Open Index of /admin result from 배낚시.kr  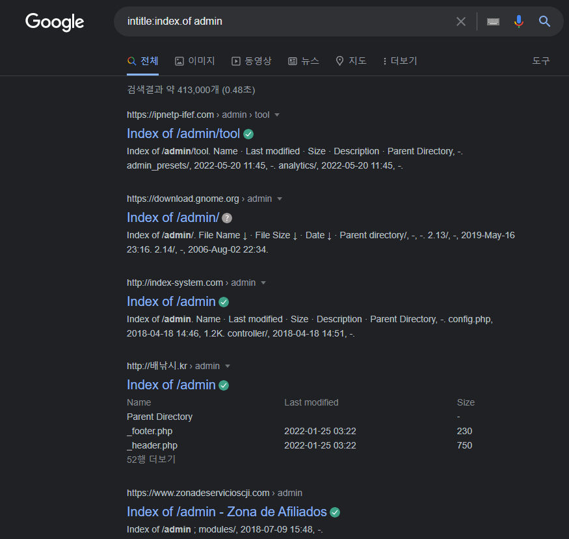click(x=171, y=385)
